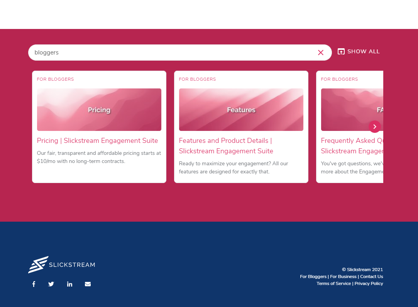The width and height of the screenshot is (418, 307).
Task: Click the pricing description starting 'Our fair, transparent'
Action: click(x=99, y=157)
